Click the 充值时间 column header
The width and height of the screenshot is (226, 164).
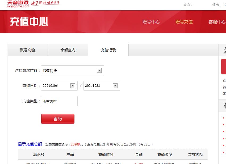(x=106, y=154)
